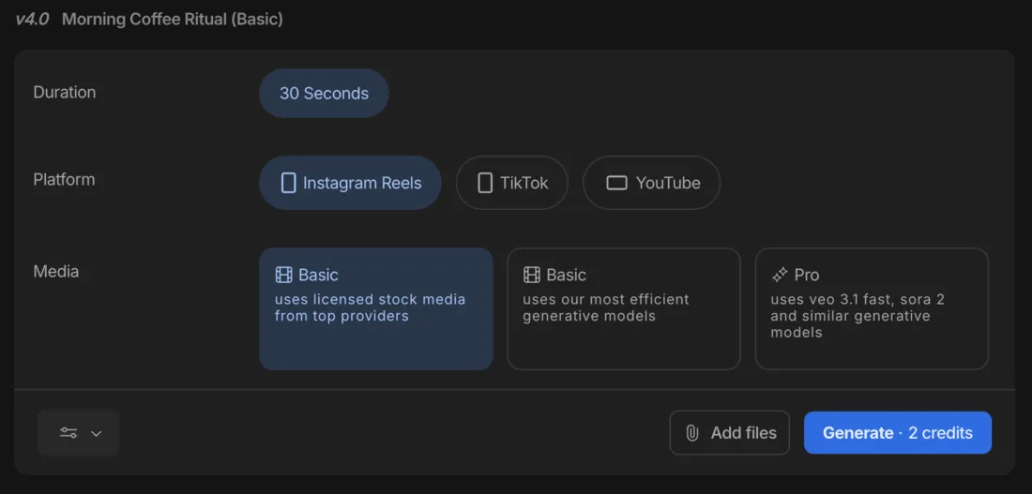Choose Instagram Reels as the platform

point(350,183)
